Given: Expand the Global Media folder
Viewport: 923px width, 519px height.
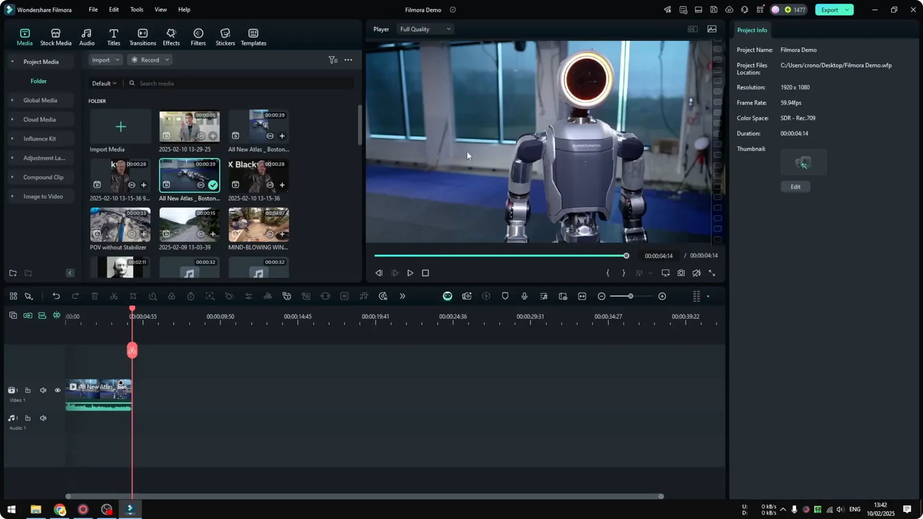Looking at the screenshot, I should pos(12,100).
